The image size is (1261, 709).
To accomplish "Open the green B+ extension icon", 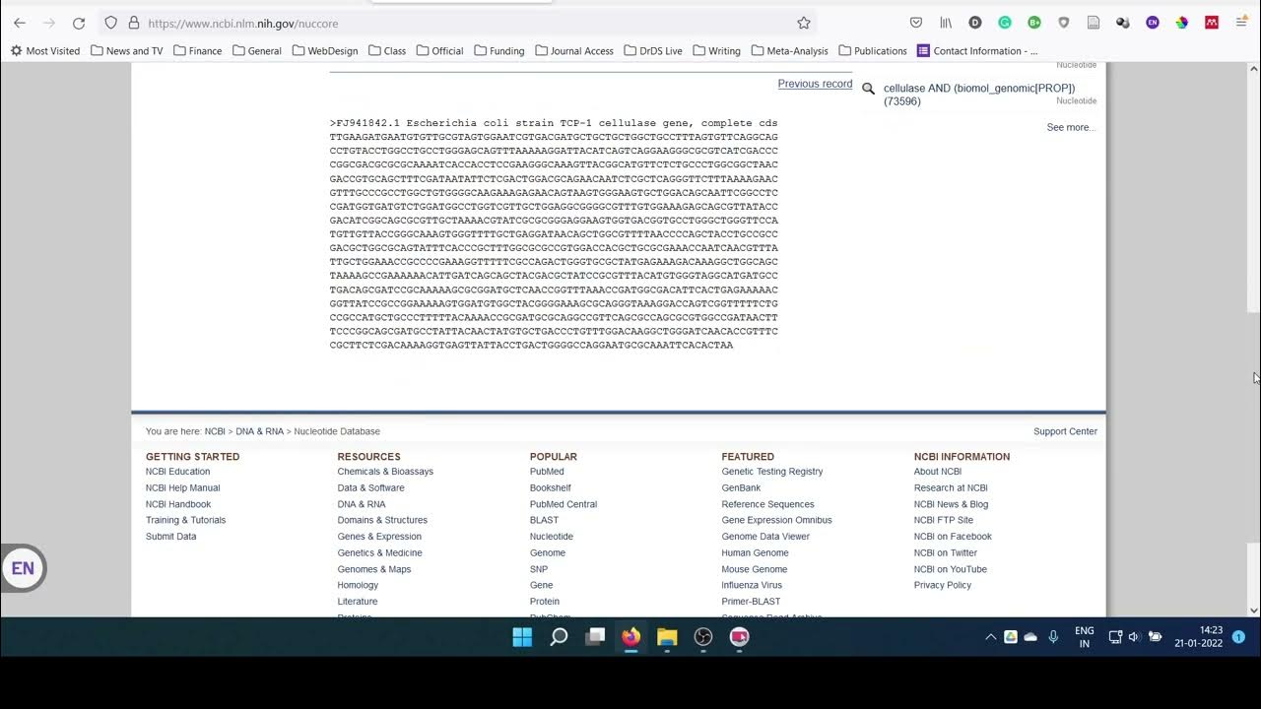I will click(x=1034, y=23).
